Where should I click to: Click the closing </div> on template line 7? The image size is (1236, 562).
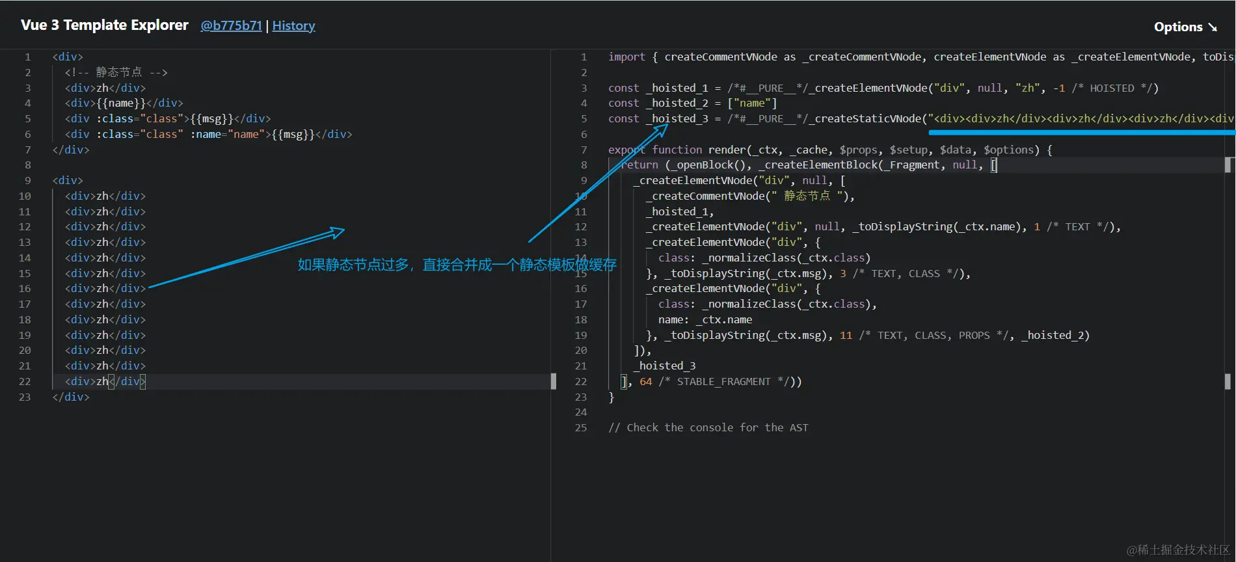(71, 150)
